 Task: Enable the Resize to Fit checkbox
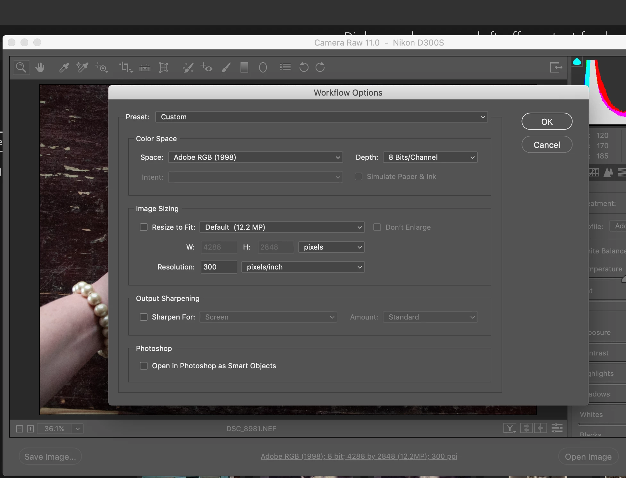(144, 227)
